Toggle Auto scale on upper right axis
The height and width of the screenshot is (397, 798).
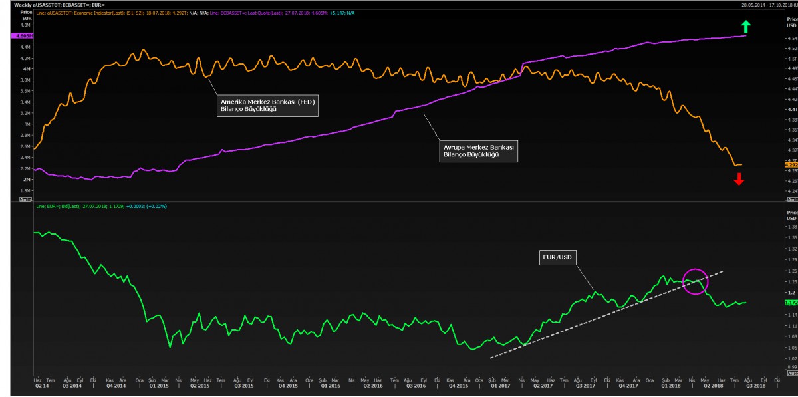tap(791, 199)
